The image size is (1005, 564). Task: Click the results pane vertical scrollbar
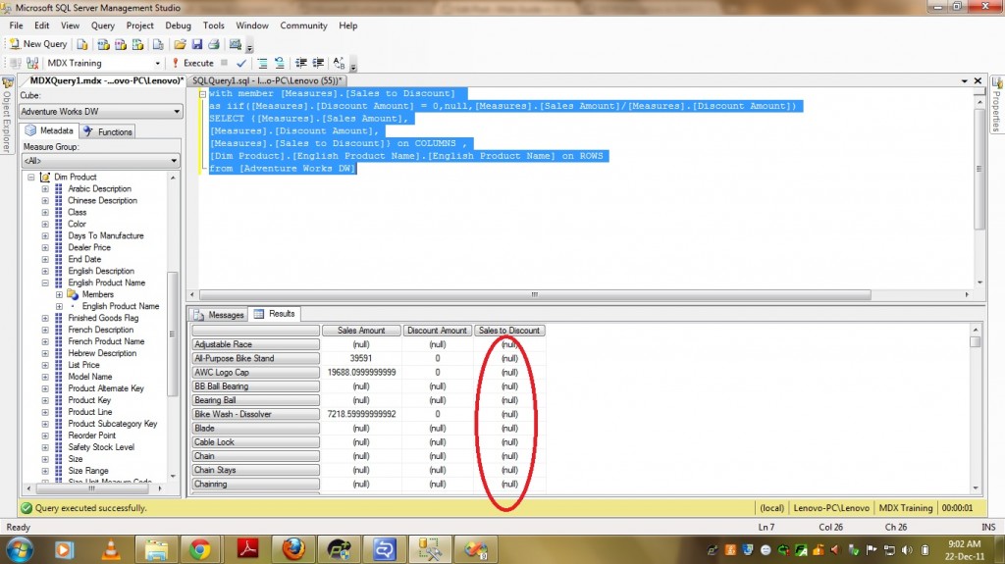point(975,412)
